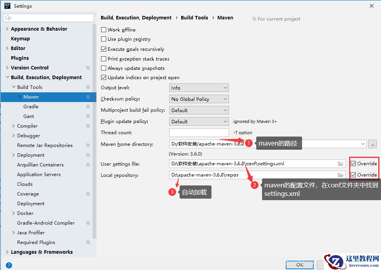The image size is (381, 270).
Task: Toggle Override for User settings file
Action: point(353,164)
